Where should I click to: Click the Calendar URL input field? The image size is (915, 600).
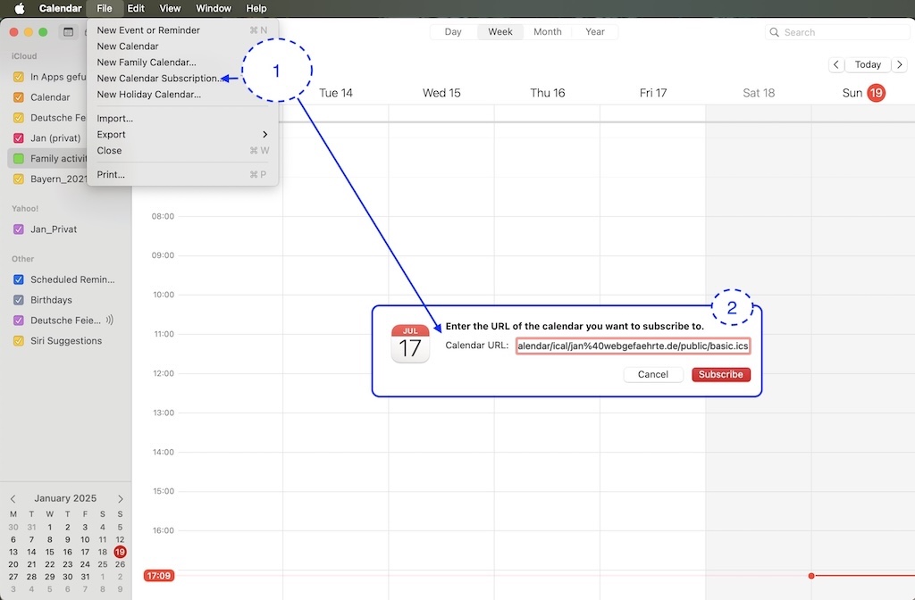(634, 346)
